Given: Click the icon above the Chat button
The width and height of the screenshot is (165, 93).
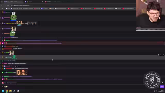Looking at the screenshot, I should point(162,83).
